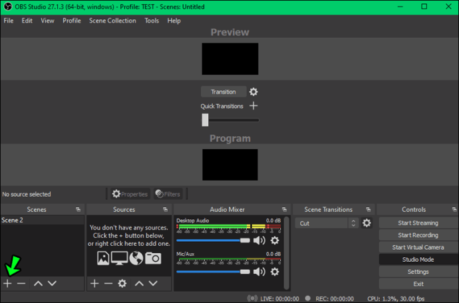Add a new scene with the plus icon

7,283
